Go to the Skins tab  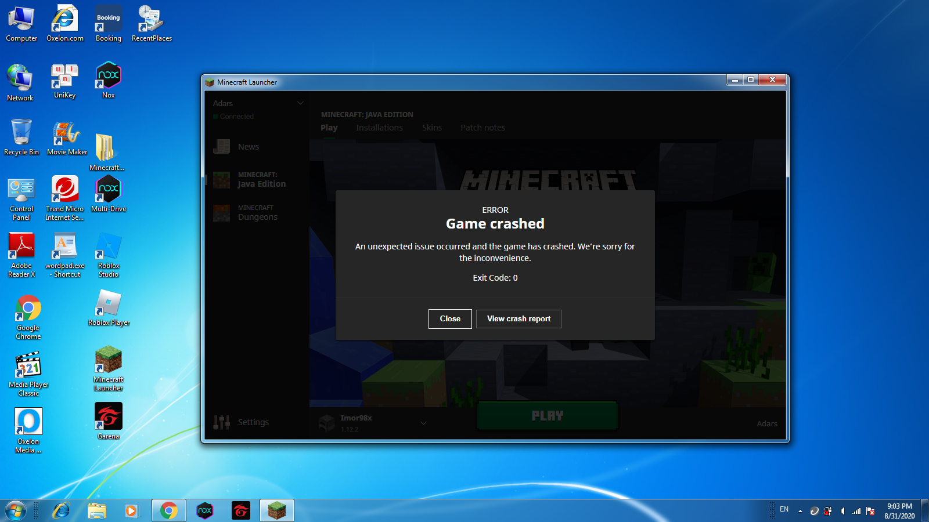(x=432, y=128)
